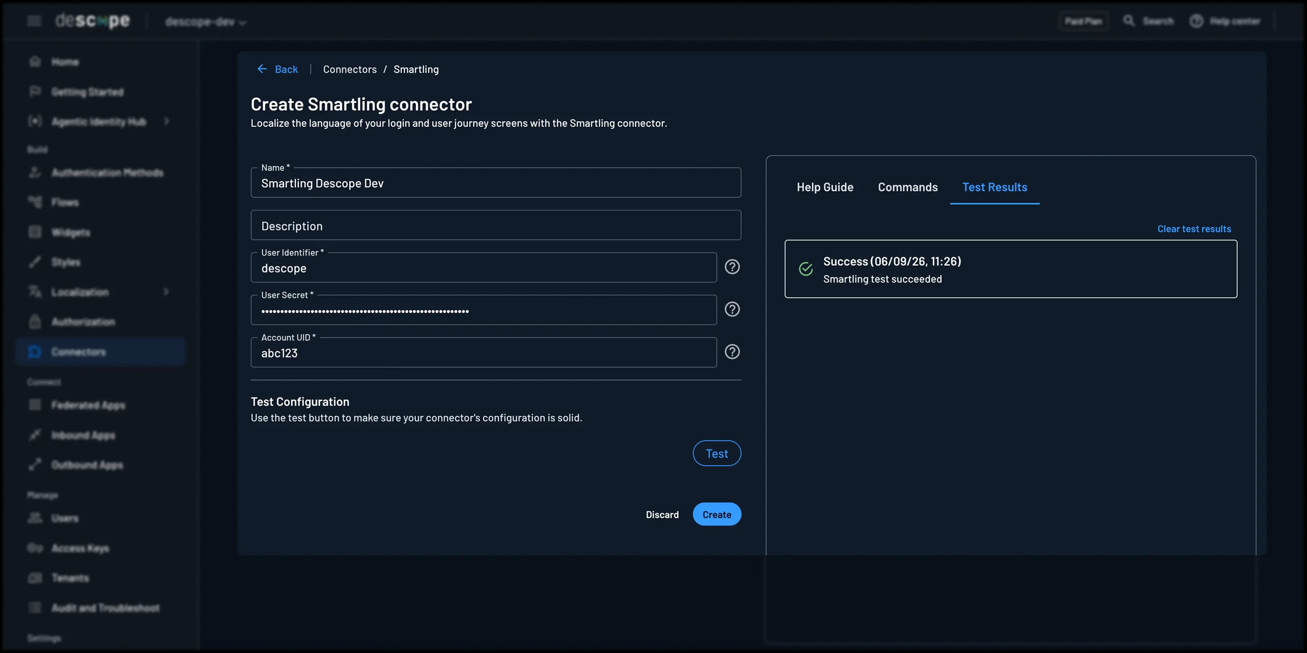
Task: Click the Back arrow icon
Action: tap(262, 69)
